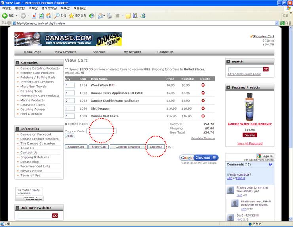Click the Empty Cart button
293x227 pixels.
pos(99,147)
